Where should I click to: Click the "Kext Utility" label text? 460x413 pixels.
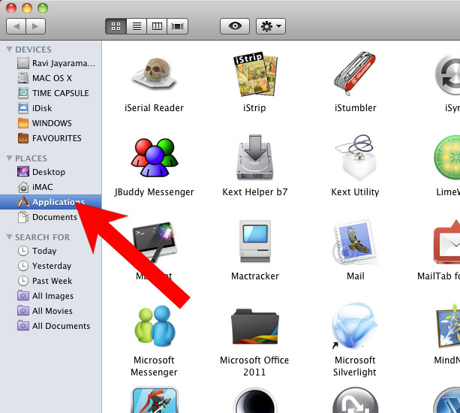click(x=355, y=192)
